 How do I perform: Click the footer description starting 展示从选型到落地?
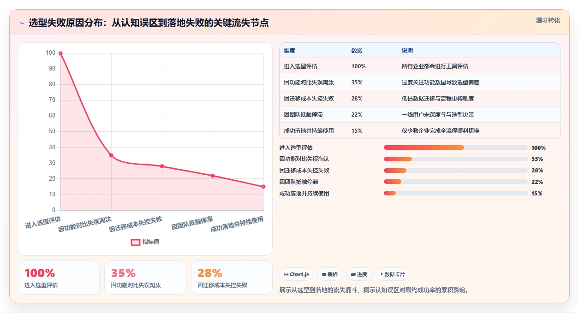pyautogui.click(x=374, y=290)
